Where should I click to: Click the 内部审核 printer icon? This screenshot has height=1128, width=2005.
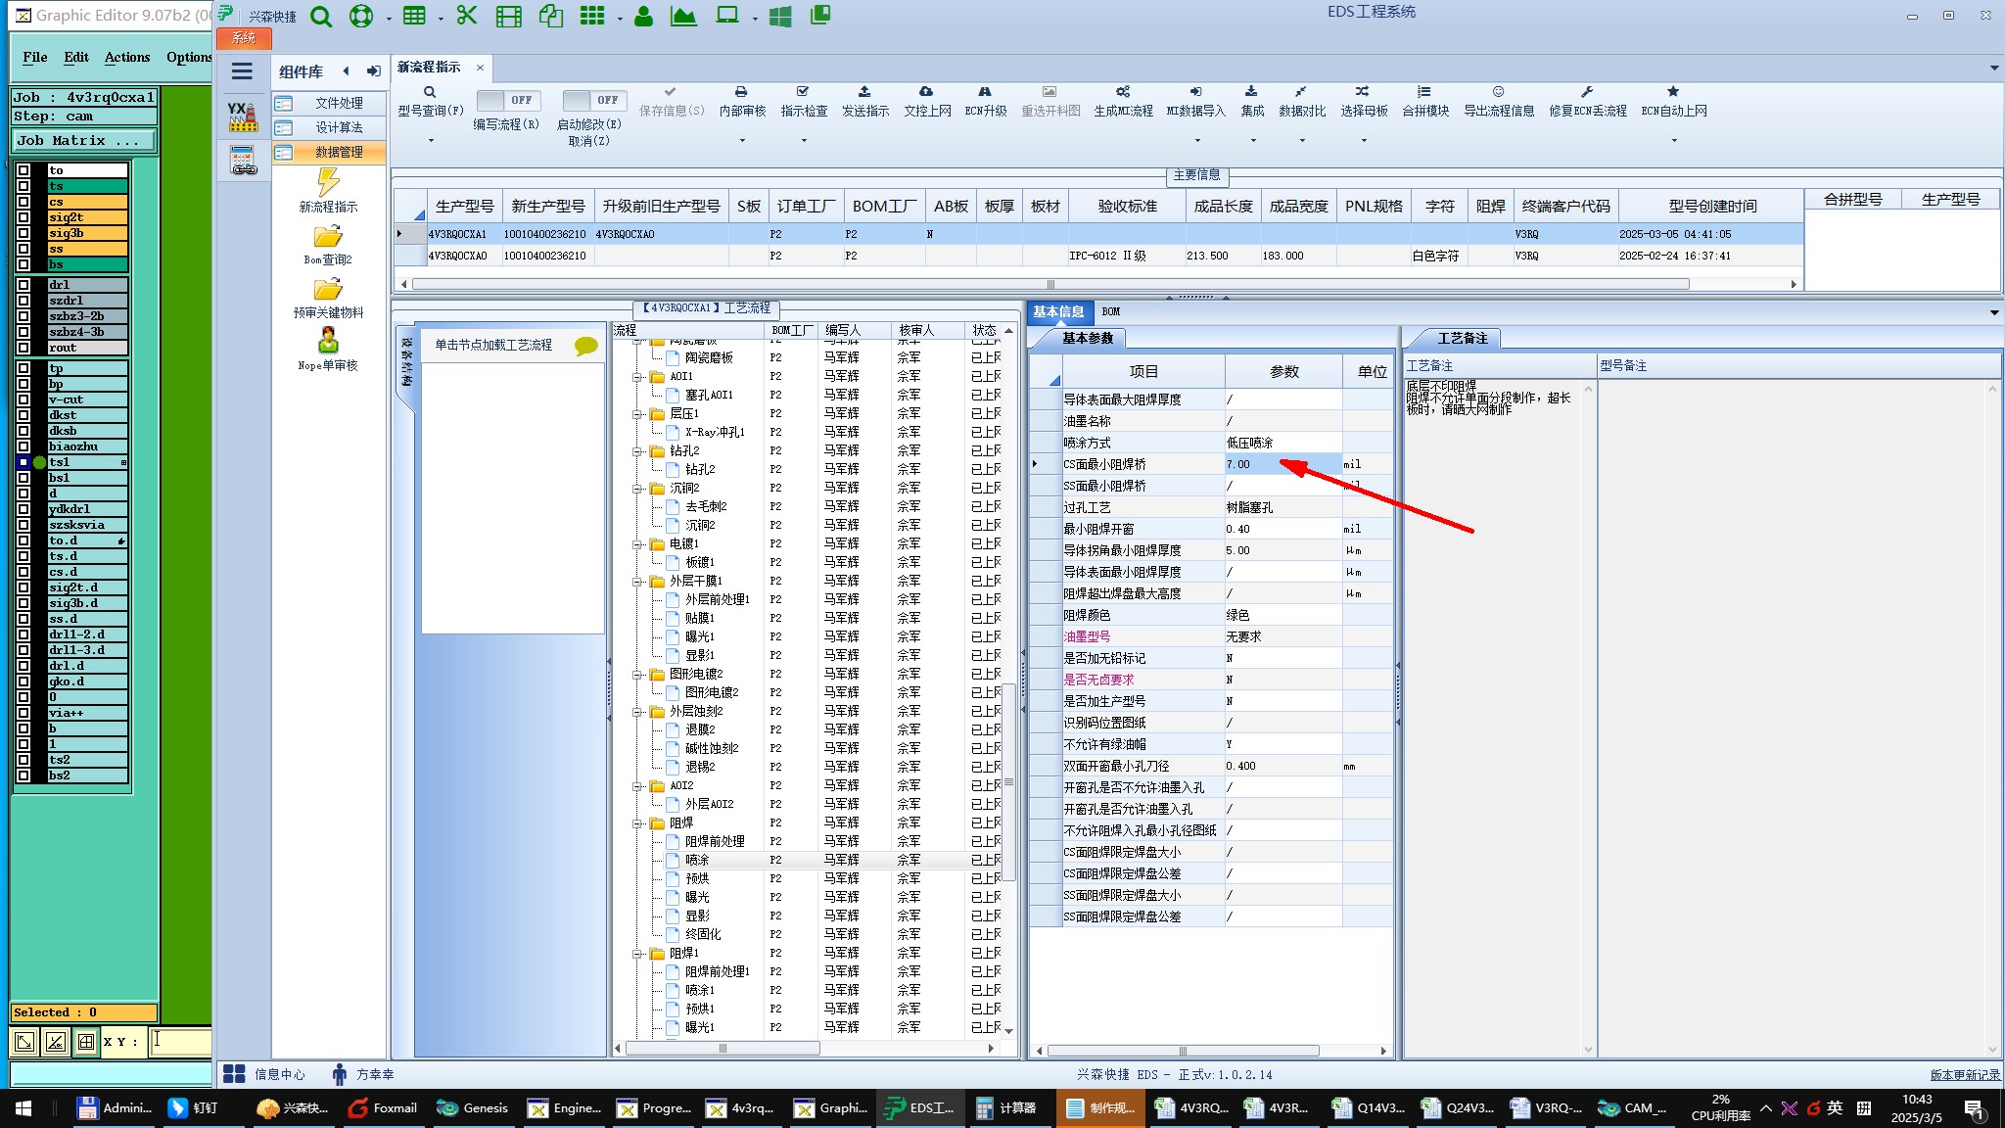(741, 92)
